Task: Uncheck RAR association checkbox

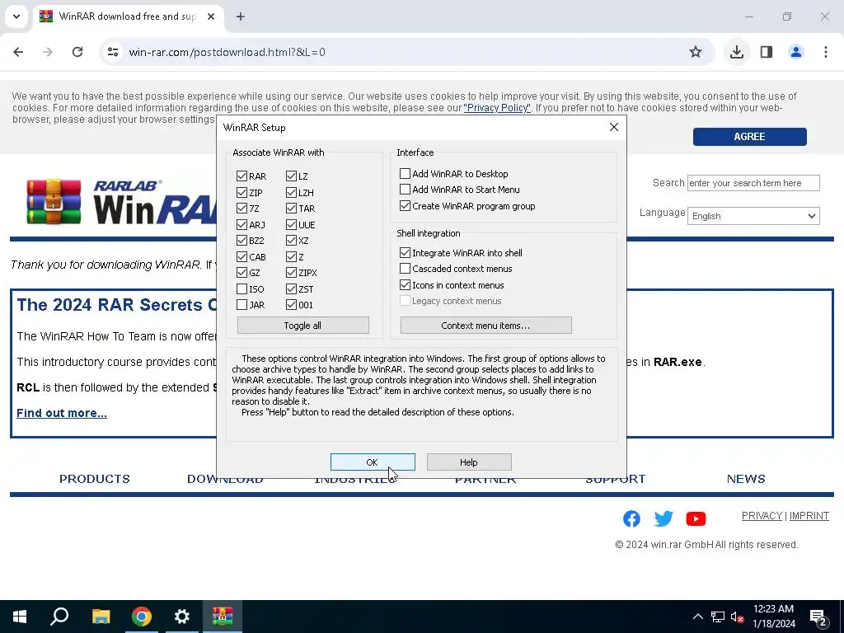Action: pyautogui.click(x=241, y=176)
